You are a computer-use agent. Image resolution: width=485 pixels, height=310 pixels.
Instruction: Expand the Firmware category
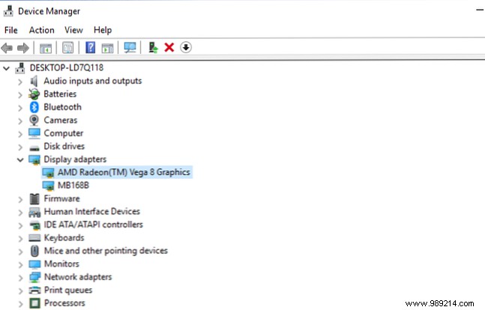tap(20, 199)
